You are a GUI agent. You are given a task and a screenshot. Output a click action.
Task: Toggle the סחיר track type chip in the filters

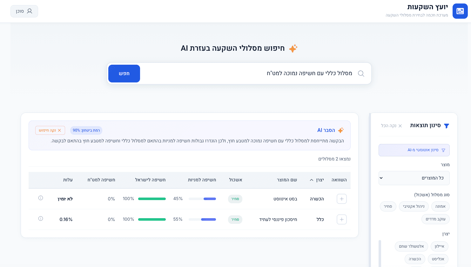click(388, 206)
